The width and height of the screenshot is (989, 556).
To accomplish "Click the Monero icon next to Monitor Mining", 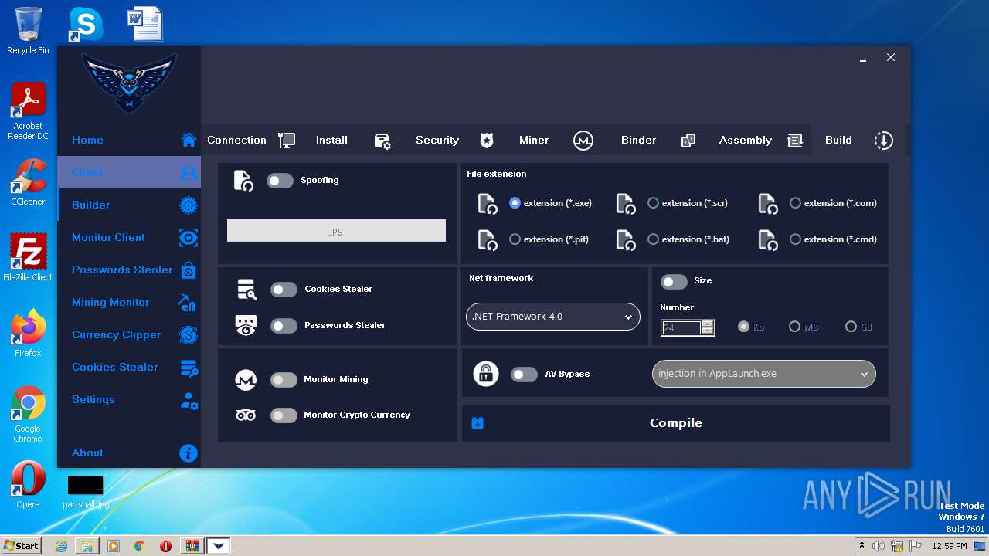I will click(x=246, y=379).
